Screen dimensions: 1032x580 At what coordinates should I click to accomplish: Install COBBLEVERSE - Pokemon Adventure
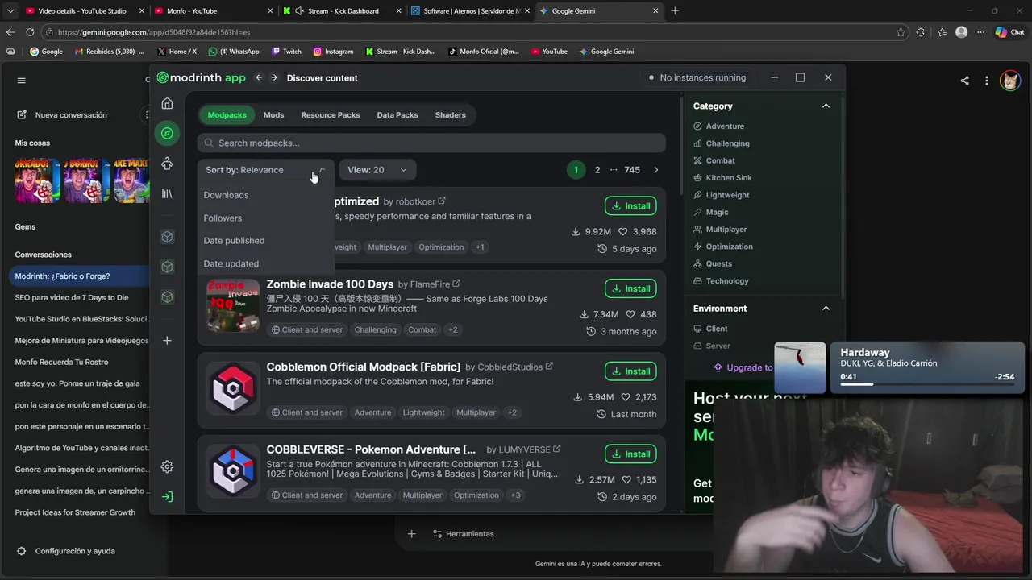[x=630, y=454]
